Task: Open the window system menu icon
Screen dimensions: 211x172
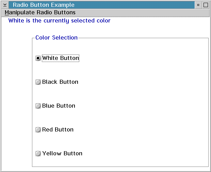Action: coord(5,5)
